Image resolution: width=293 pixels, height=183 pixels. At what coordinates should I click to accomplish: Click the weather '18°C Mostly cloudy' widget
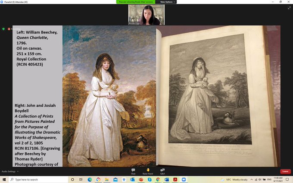coord(234,180)
